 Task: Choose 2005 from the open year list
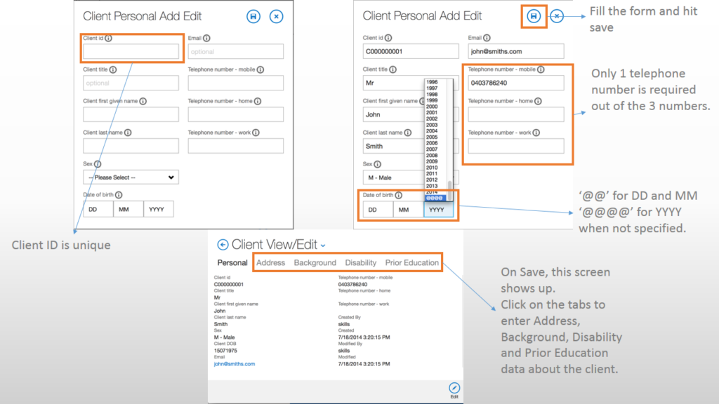point(432,137)
